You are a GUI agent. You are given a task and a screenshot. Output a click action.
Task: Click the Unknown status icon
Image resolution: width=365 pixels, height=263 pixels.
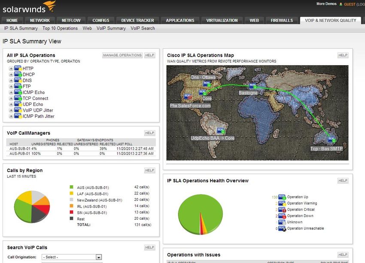point(282,222)
